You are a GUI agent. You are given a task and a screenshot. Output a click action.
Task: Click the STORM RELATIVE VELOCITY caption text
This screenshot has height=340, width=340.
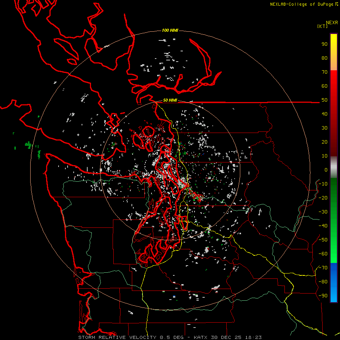click(x=117, y=337)
